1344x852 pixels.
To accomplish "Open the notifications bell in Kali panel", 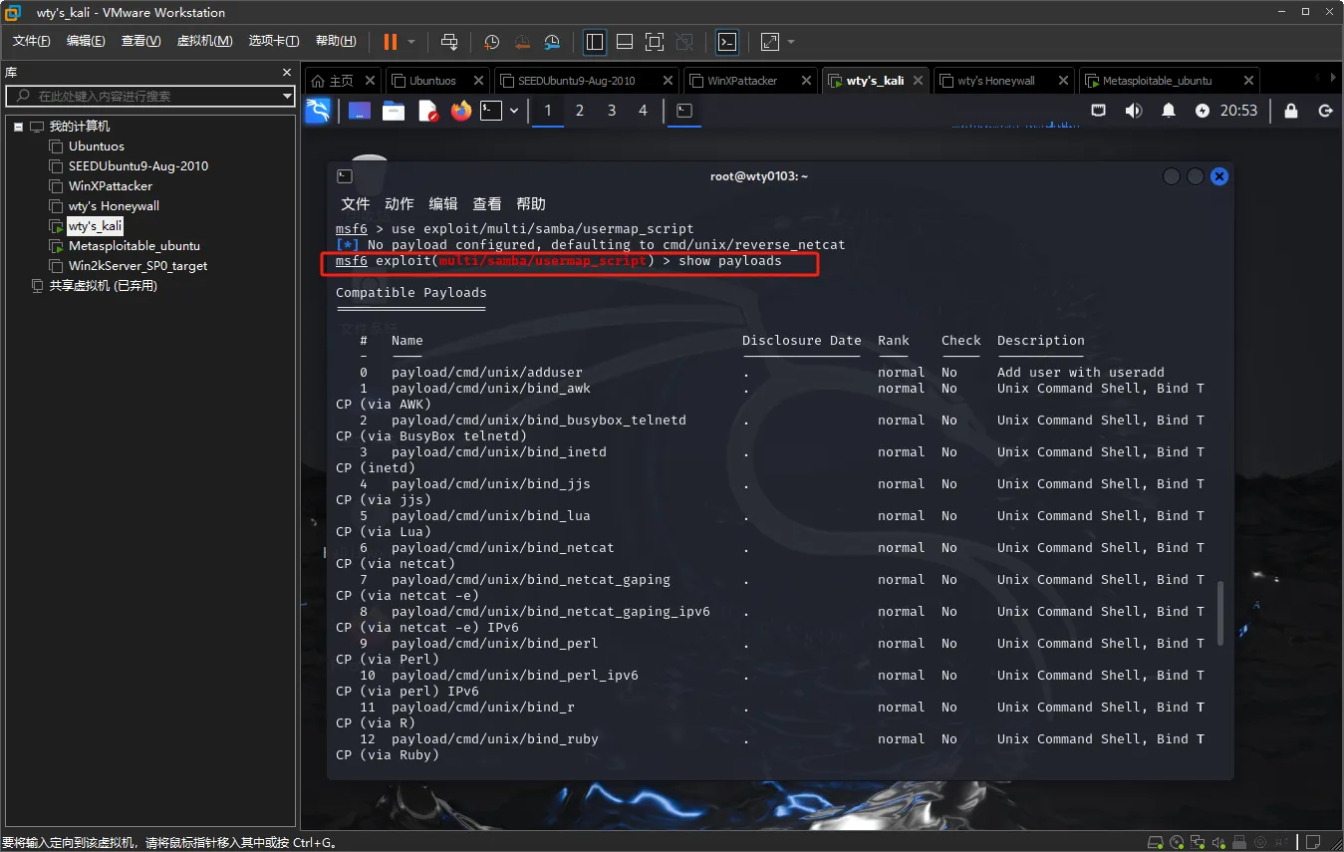I will coord(1169,111).
